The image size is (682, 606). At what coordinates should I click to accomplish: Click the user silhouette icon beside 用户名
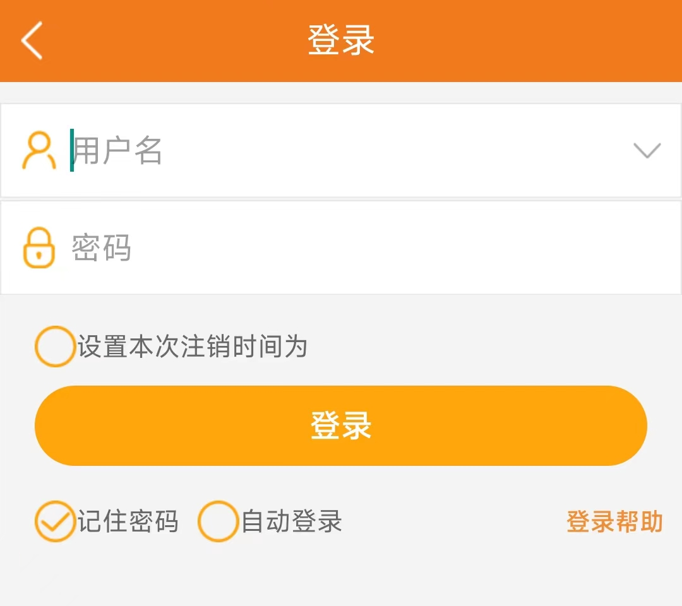pos(39,151)
